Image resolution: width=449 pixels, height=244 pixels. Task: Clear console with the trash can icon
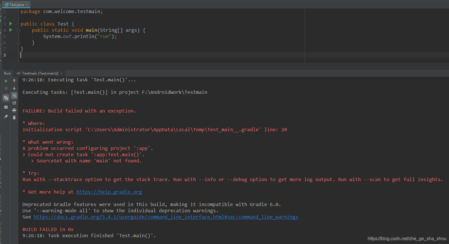14,117
